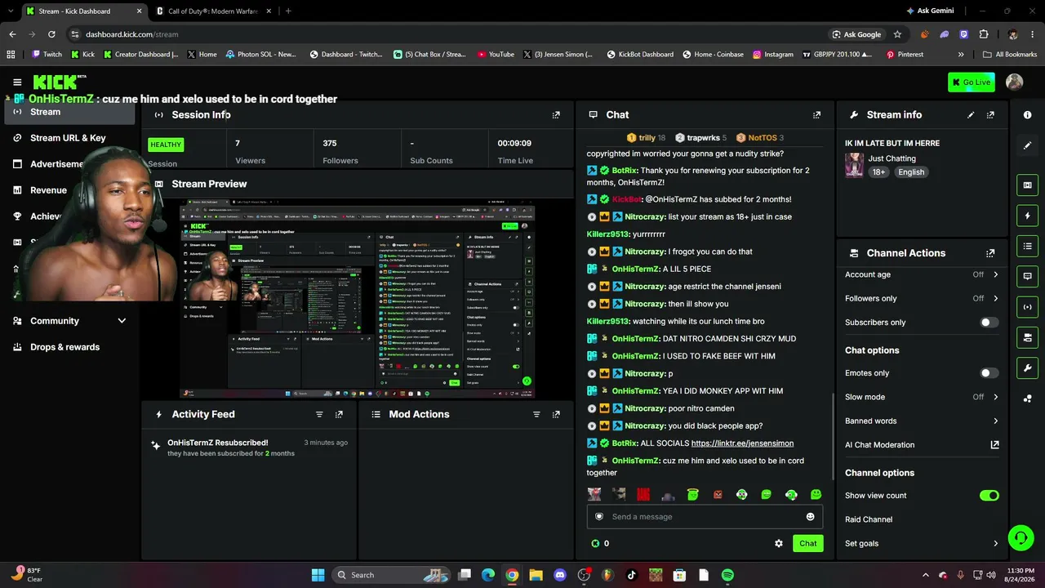Toggle Session Info widget in right rail
Screen dimensions: 1045x588
[x=1027, y=307]
